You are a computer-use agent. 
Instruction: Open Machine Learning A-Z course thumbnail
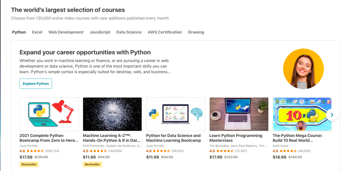(112, 114)
